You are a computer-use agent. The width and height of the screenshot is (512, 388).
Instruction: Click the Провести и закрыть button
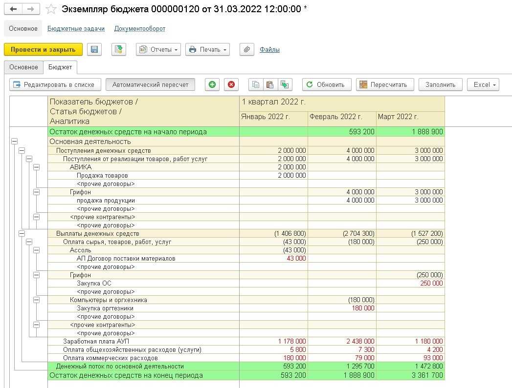point(43,49)
